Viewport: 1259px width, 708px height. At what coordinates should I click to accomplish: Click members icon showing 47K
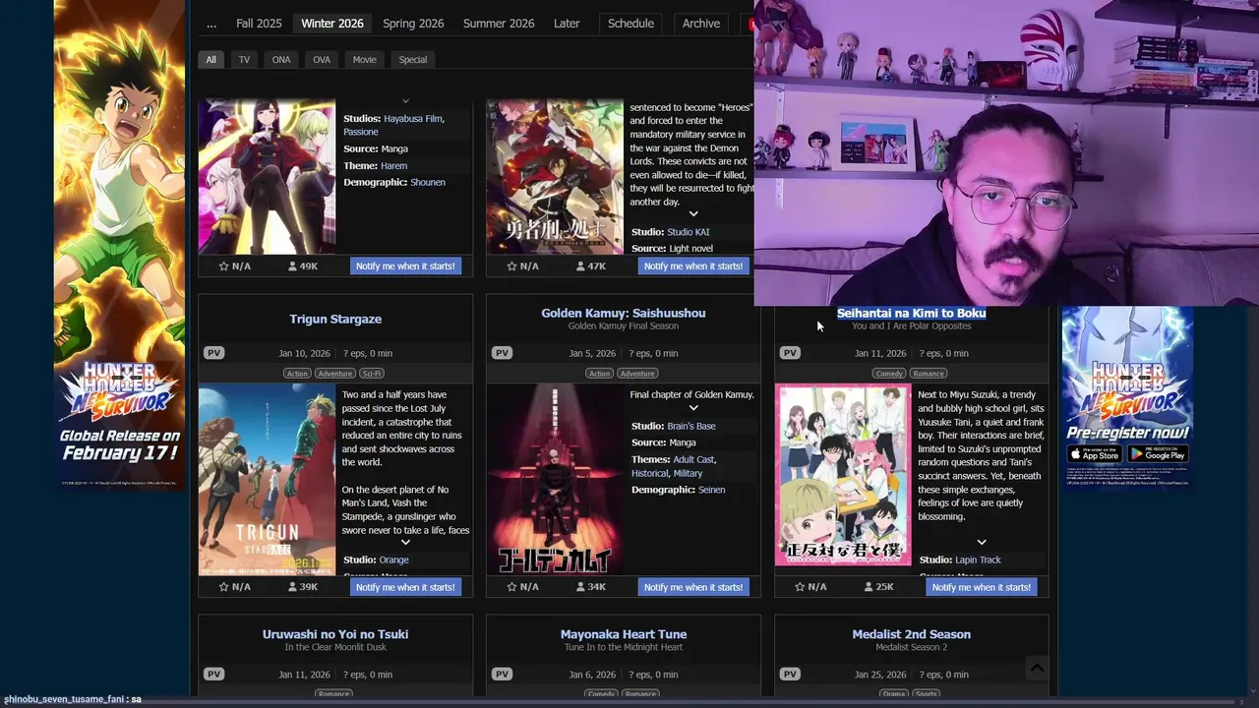(x=581, y=266)
